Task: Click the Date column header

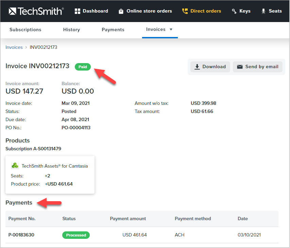Action: (x=243, y=219)
